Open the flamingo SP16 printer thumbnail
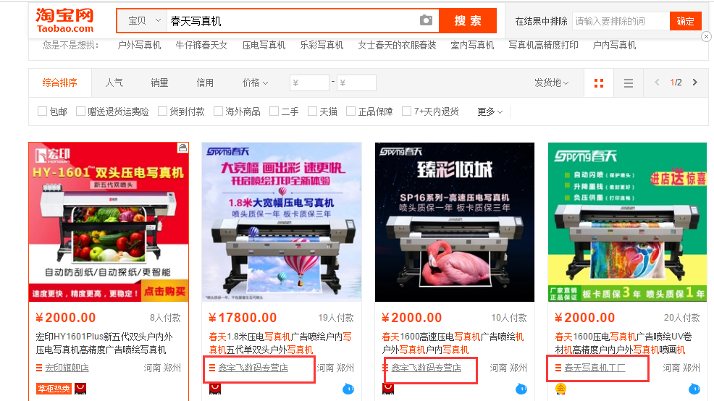 tap(454, 221)
